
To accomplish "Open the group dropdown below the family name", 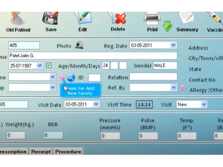I will point(53,87).
